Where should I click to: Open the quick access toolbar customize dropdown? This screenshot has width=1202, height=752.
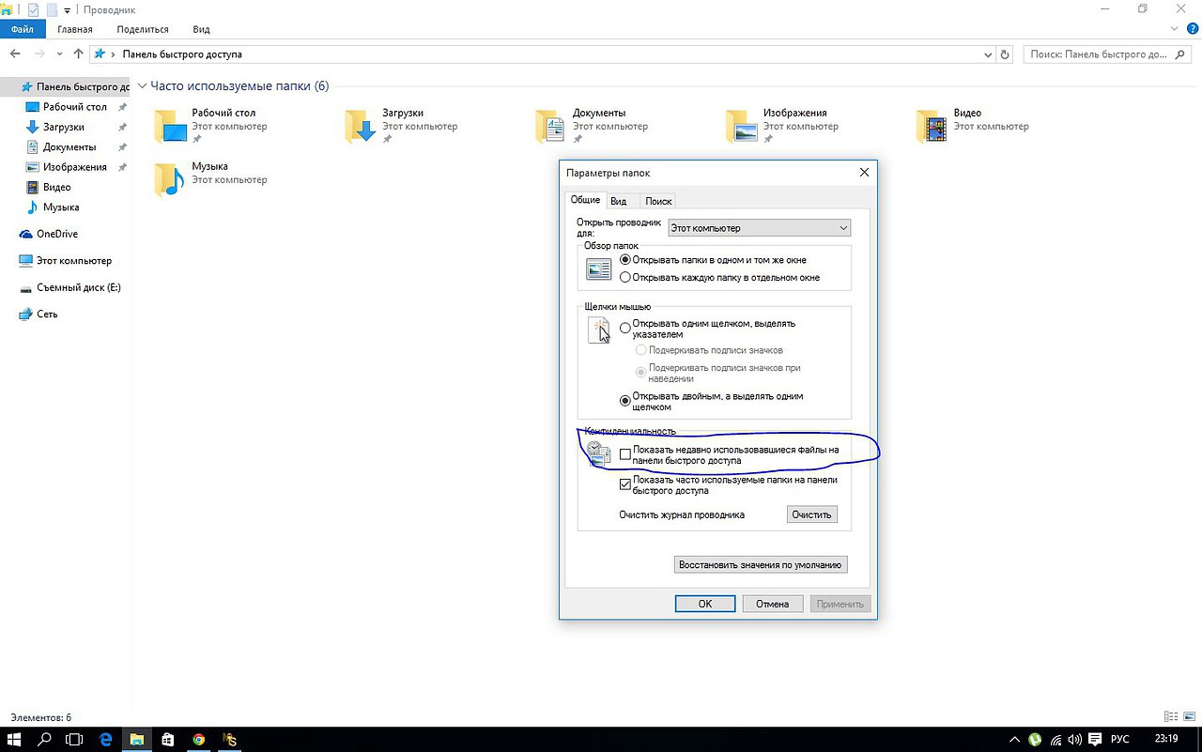[68, 10]
